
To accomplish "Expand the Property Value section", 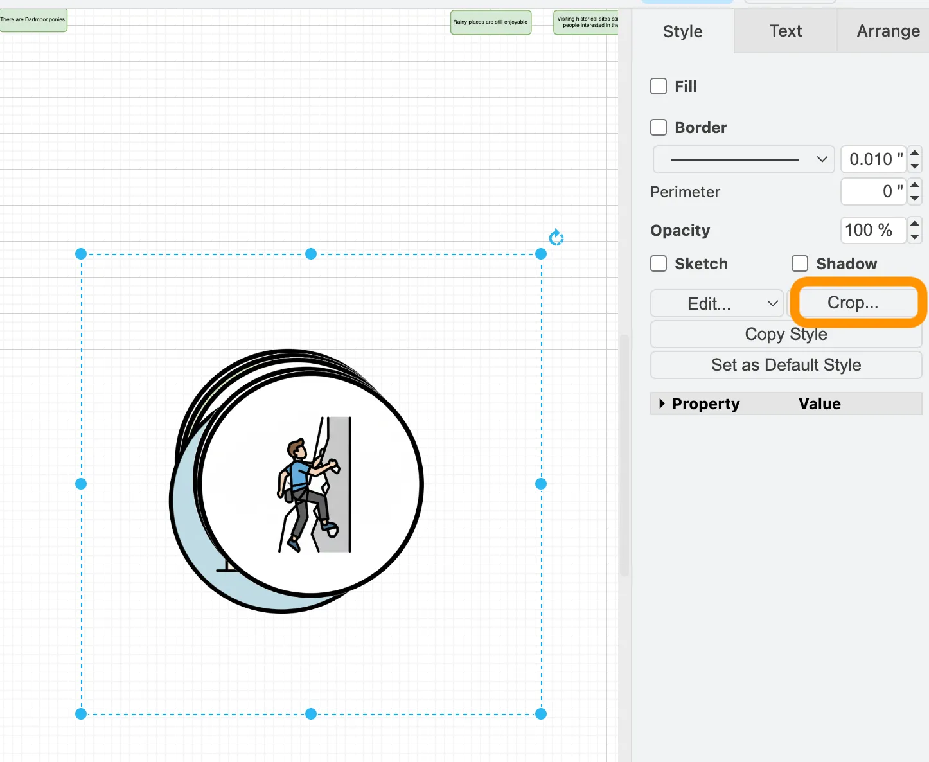I will [662, 403].
